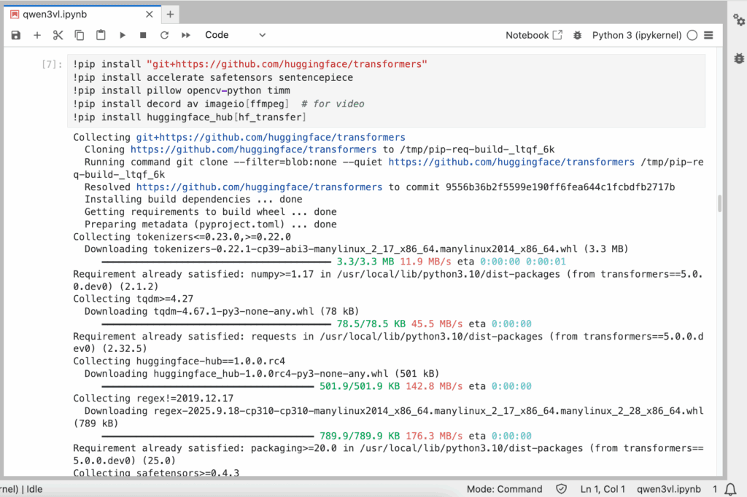Open the property inspector sidebar
This screenshot has height=497, width=747.
(x=738, y=20)
